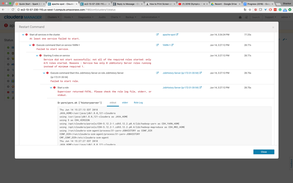Open the Administration dropdown menu
Viewport: 293px width, 183px height.
click(x=150, y=17)
